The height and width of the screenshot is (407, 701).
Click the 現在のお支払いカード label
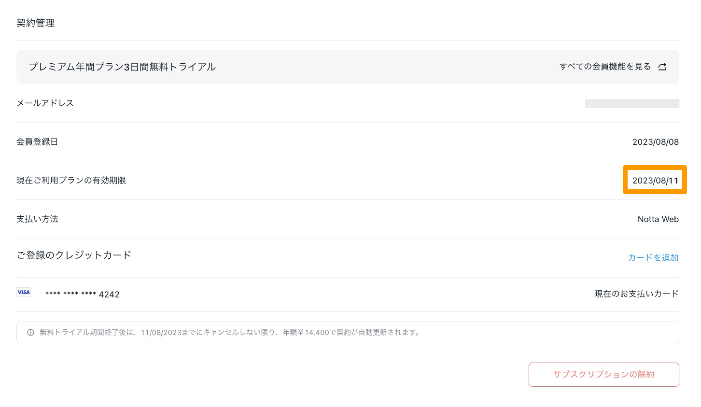tap(636, 294)
